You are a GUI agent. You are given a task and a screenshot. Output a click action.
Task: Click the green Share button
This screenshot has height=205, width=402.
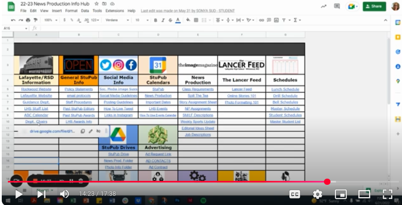point(374,6)
